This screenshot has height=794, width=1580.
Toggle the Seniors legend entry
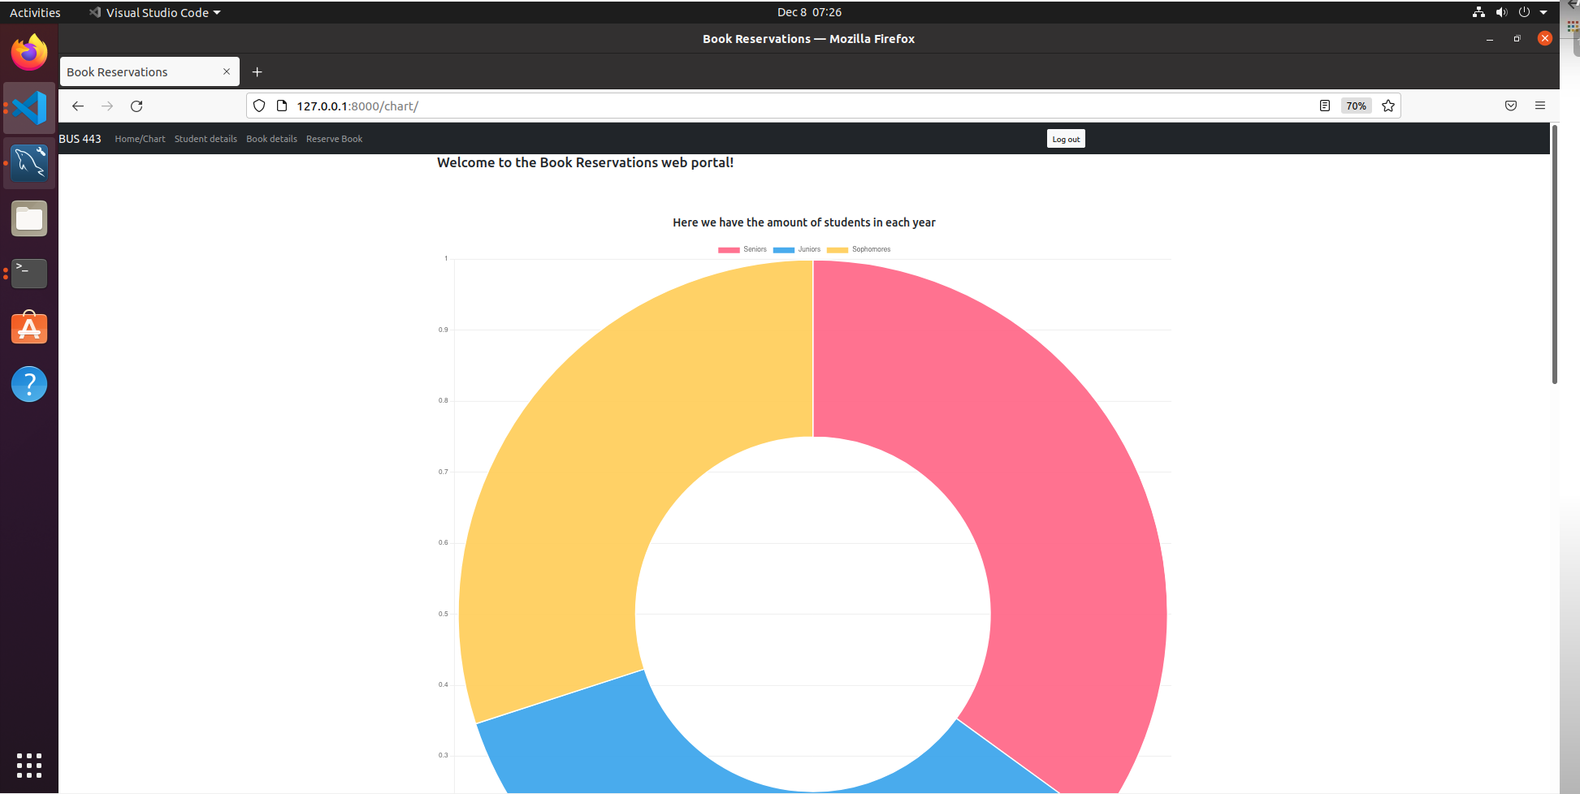742,249
